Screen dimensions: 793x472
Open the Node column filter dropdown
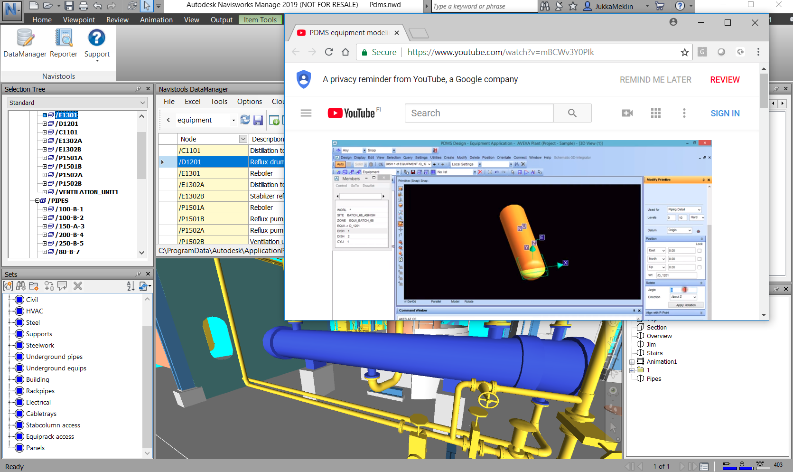pyautogui.click(x=243, y=139)
